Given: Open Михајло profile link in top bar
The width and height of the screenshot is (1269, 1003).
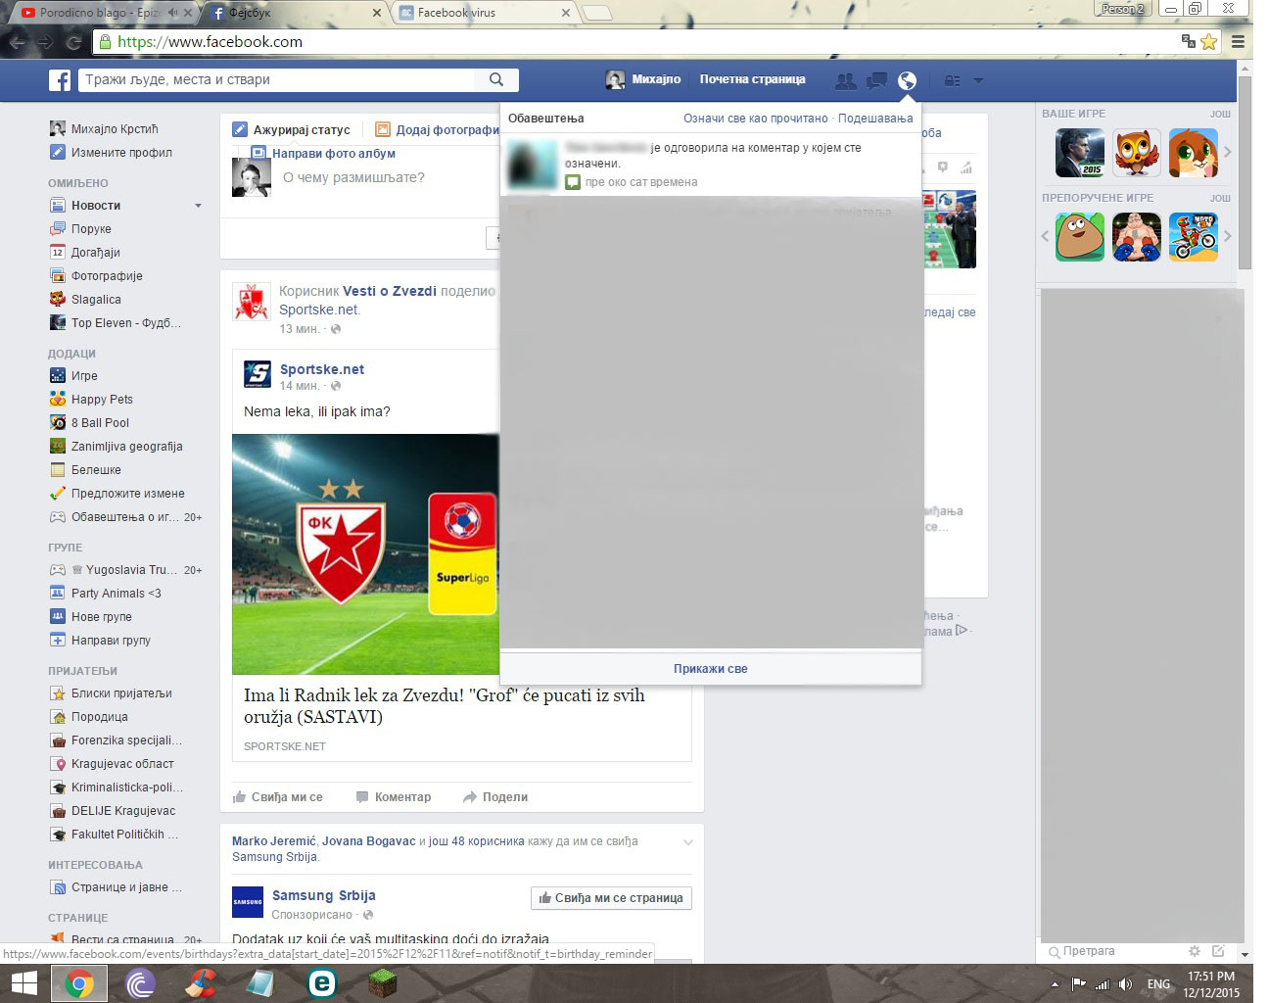Looking at the screenshot, I should click(x=643, y=79).
